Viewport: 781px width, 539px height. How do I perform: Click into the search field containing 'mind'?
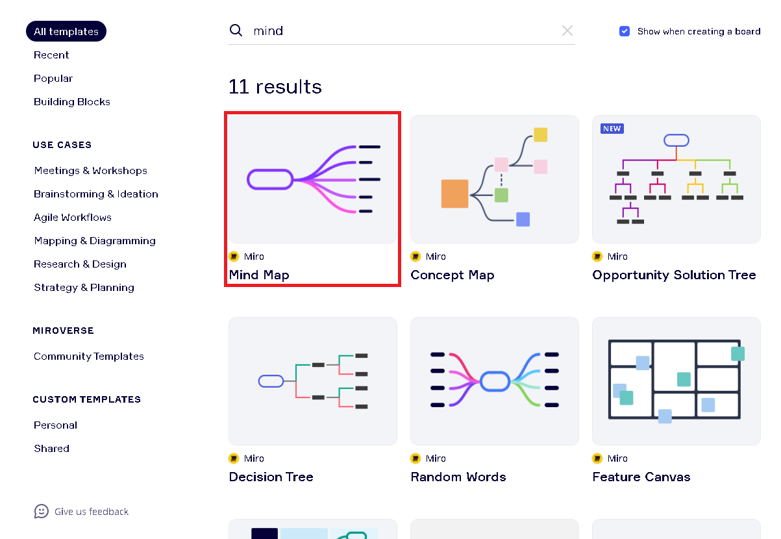tap(403, 31)
